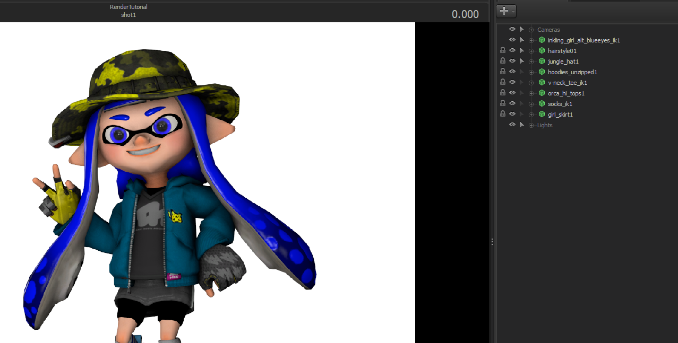Click the dimmed arrow beside girl_skirt1
This screenshot has width=678, height=343.
pos(522,114)
